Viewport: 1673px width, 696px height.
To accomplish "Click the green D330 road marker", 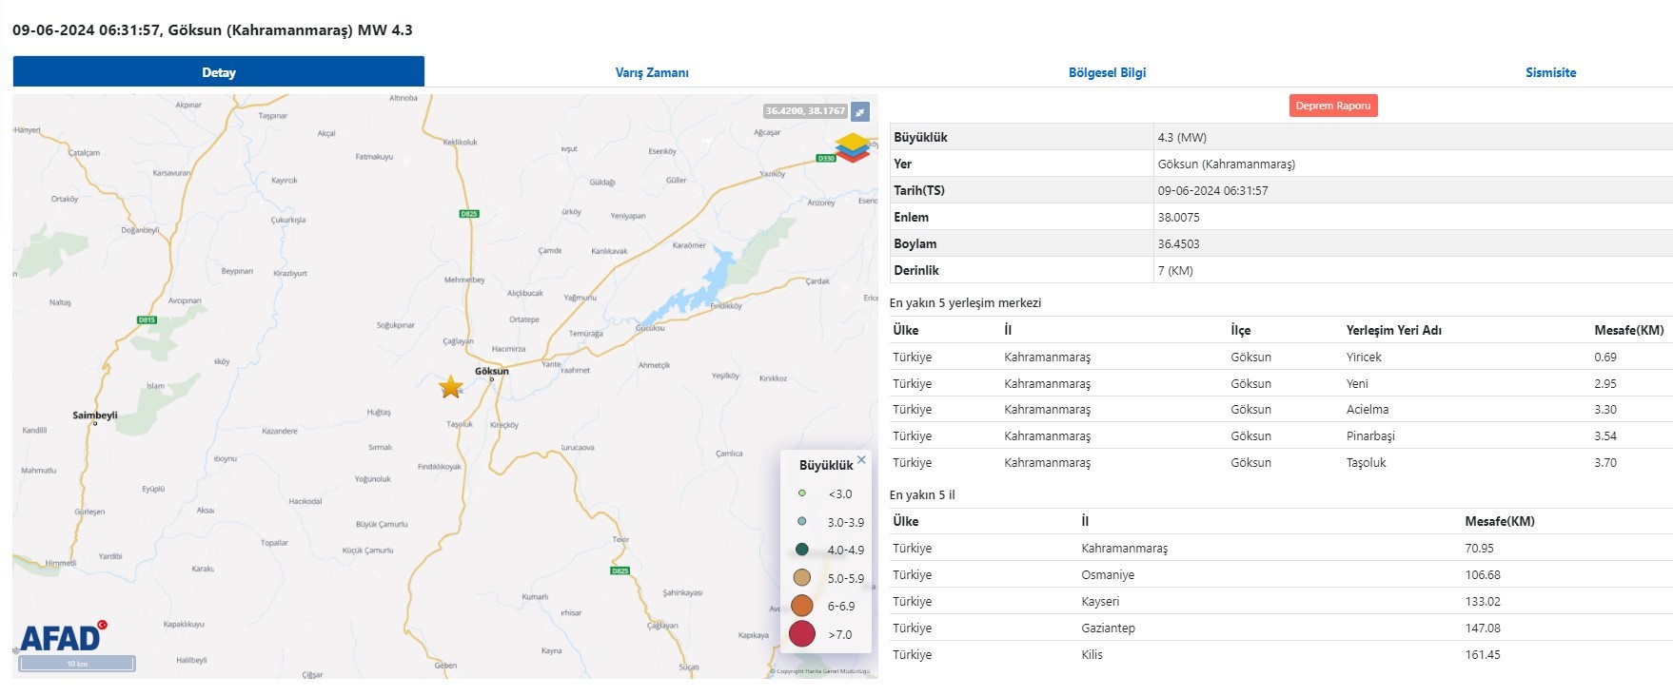I will (825, 159).
